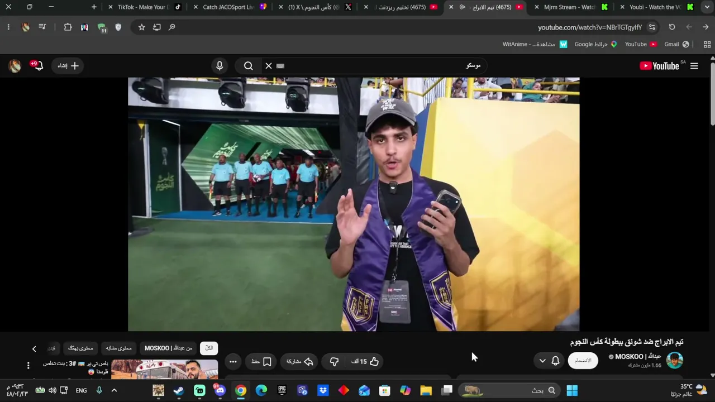Open the Create video menu
Viewport: 715px width, 402px height.
click(x=68, y=66)
